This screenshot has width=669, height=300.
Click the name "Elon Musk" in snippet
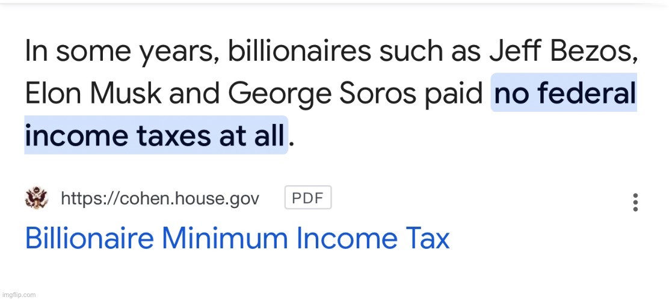93,93
